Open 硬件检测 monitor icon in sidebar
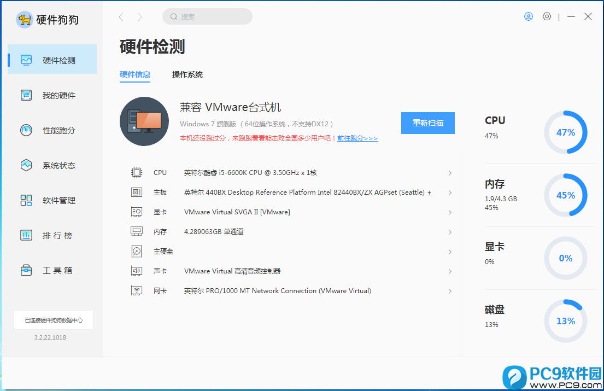 26,60
